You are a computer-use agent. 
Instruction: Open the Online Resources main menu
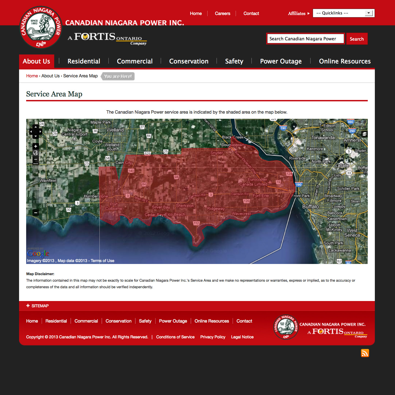[x=345, y=61]
